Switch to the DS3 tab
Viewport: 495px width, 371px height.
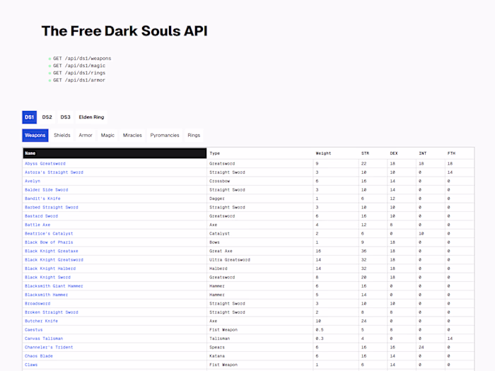coord(65,117)
